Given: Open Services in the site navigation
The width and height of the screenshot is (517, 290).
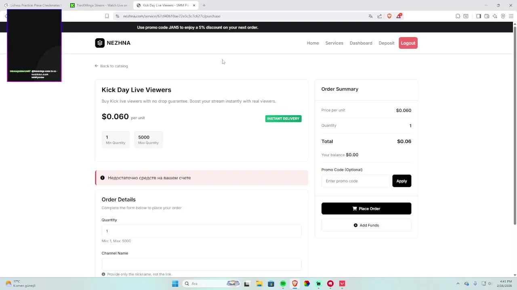Looking at the screenshot, I should (x=334, y=43).
